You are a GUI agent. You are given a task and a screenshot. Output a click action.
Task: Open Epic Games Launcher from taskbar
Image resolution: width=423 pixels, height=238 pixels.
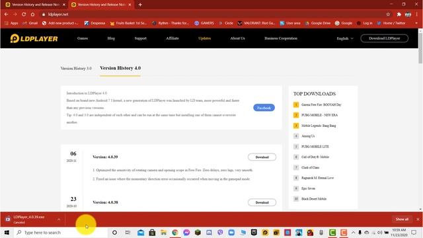[254, 233]
